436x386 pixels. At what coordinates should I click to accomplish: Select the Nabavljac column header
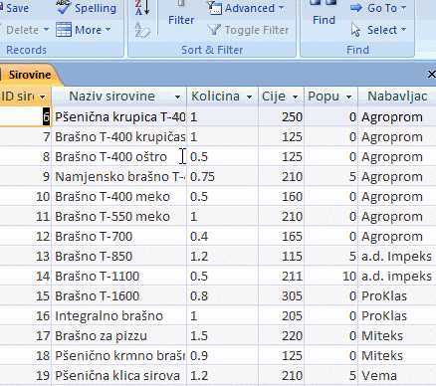point(397,96)
